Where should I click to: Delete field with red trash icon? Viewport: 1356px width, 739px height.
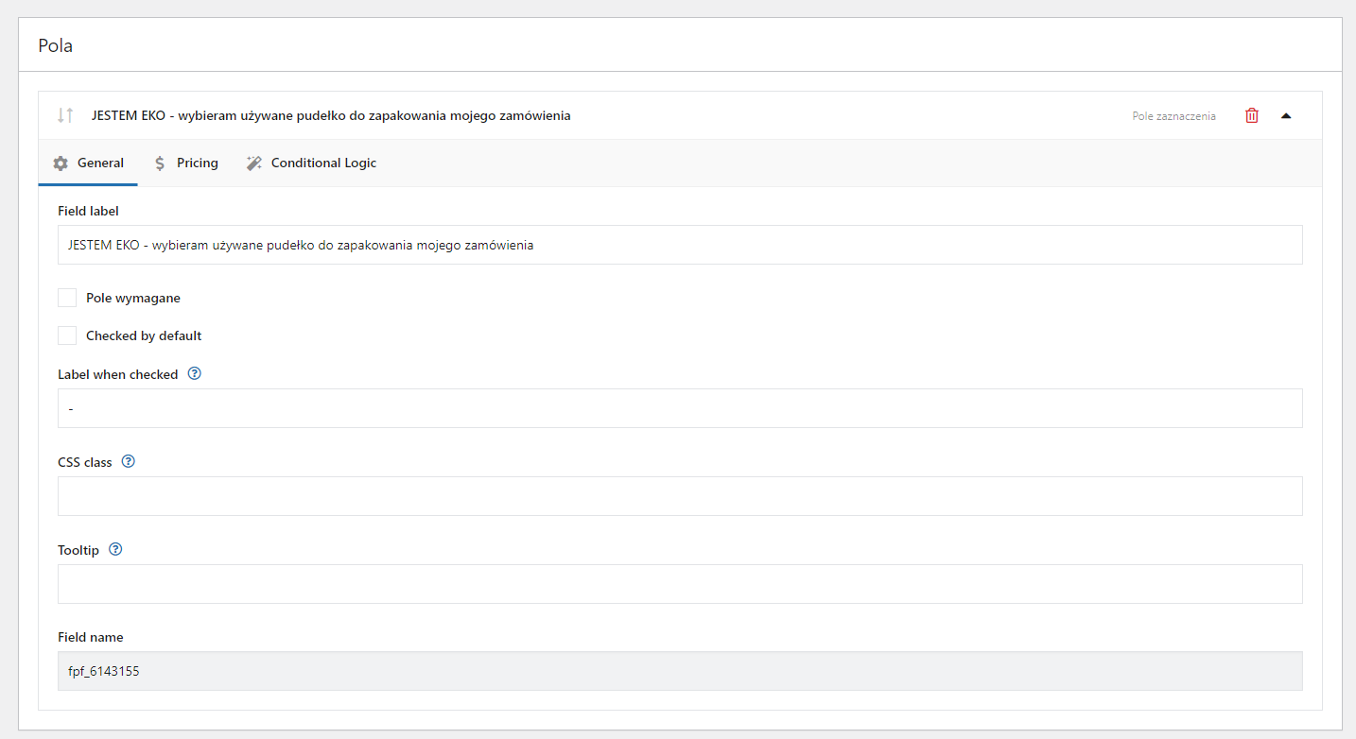(1252, 115)
